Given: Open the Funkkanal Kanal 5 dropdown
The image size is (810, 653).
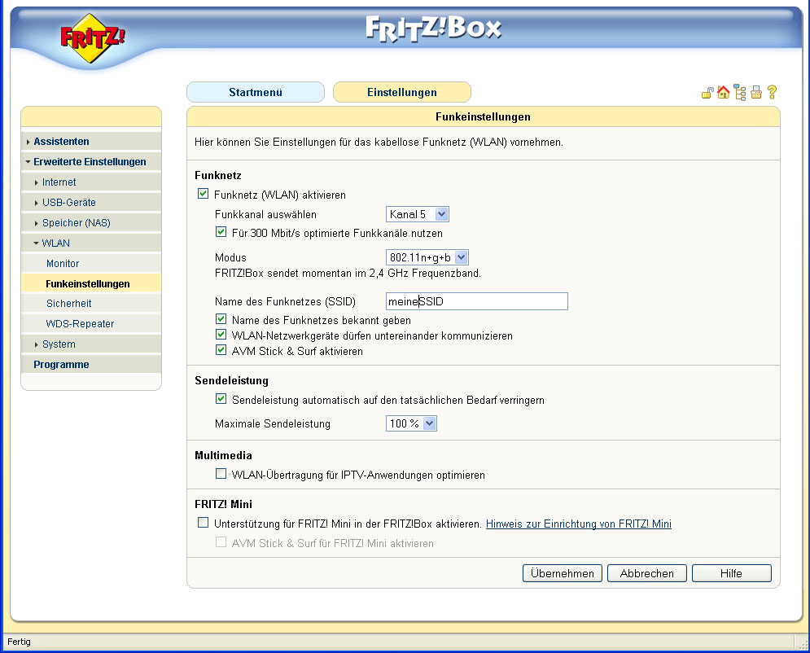Looking at the screenshot, I should [418, 214].
